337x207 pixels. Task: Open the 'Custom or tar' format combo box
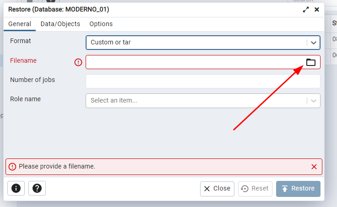(197, 43)
